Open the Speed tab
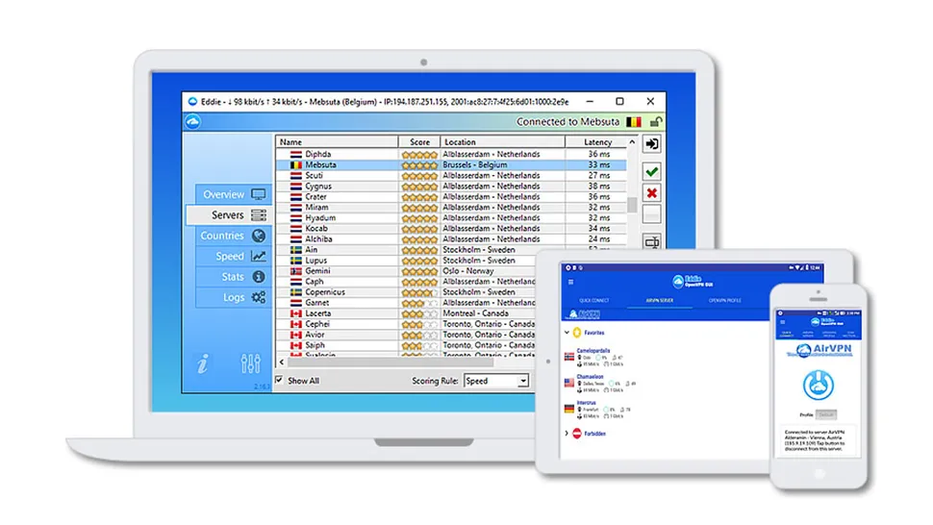The width and height of the screenshot is (933, 525). coord(233,257)
